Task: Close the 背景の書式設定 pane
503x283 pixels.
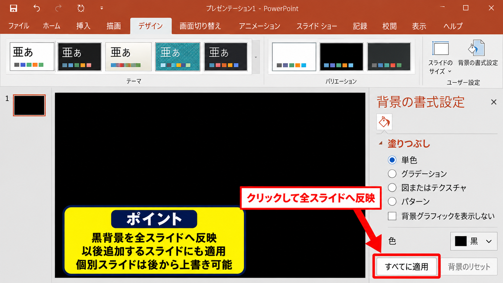Action: coord(494,102)
